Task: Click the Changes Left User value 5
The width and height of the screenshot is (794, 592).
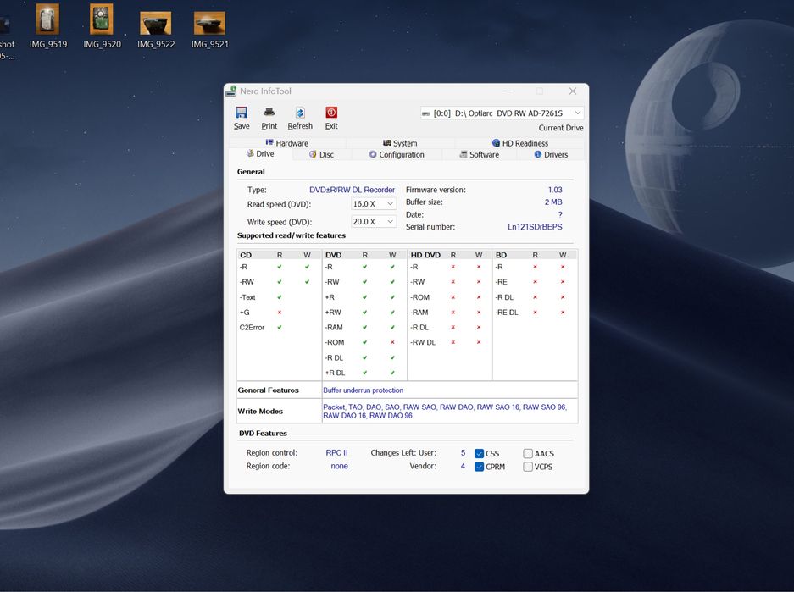Action: tap(463, 453)
